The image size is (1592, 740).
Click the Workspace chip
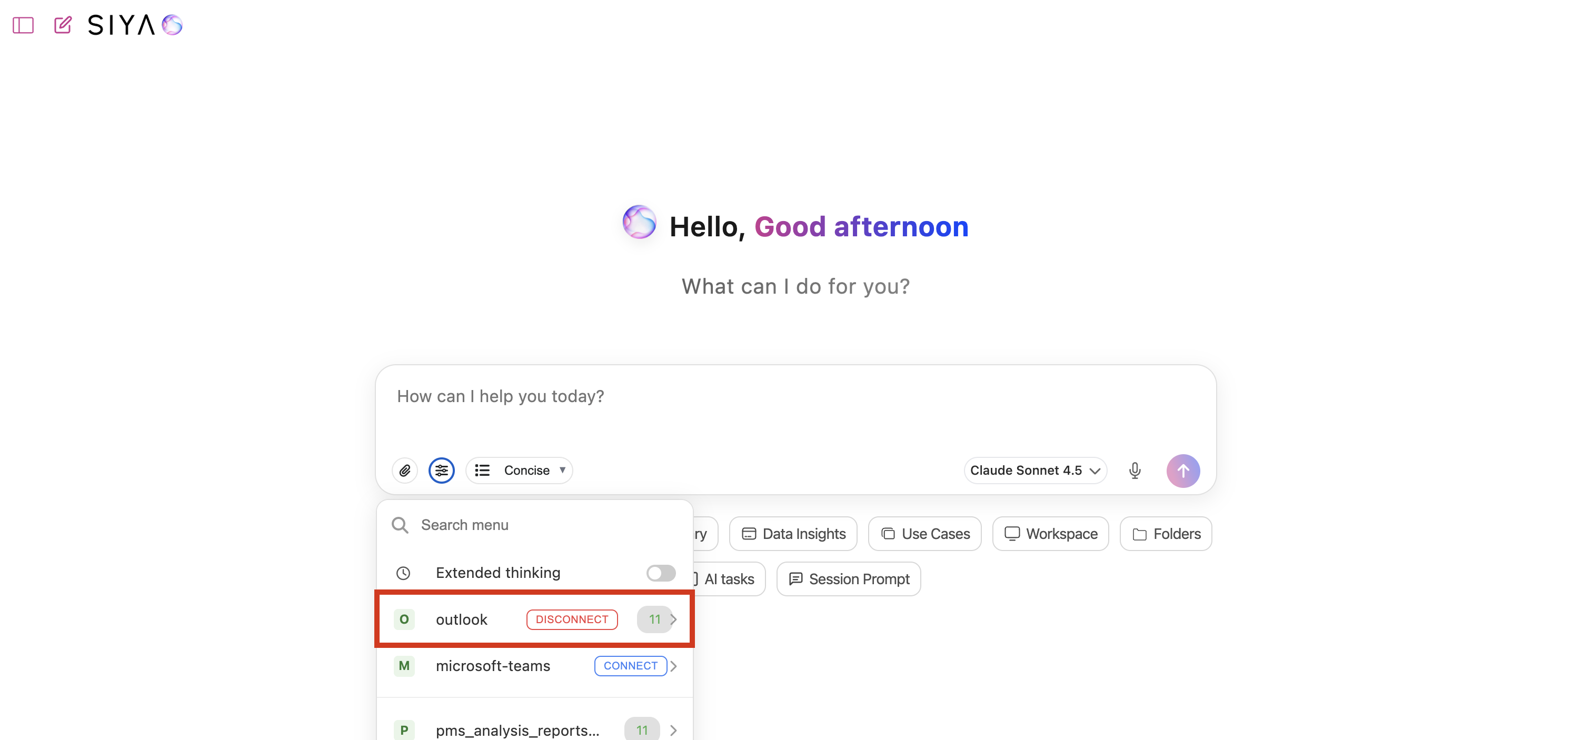pos(1050,534)
